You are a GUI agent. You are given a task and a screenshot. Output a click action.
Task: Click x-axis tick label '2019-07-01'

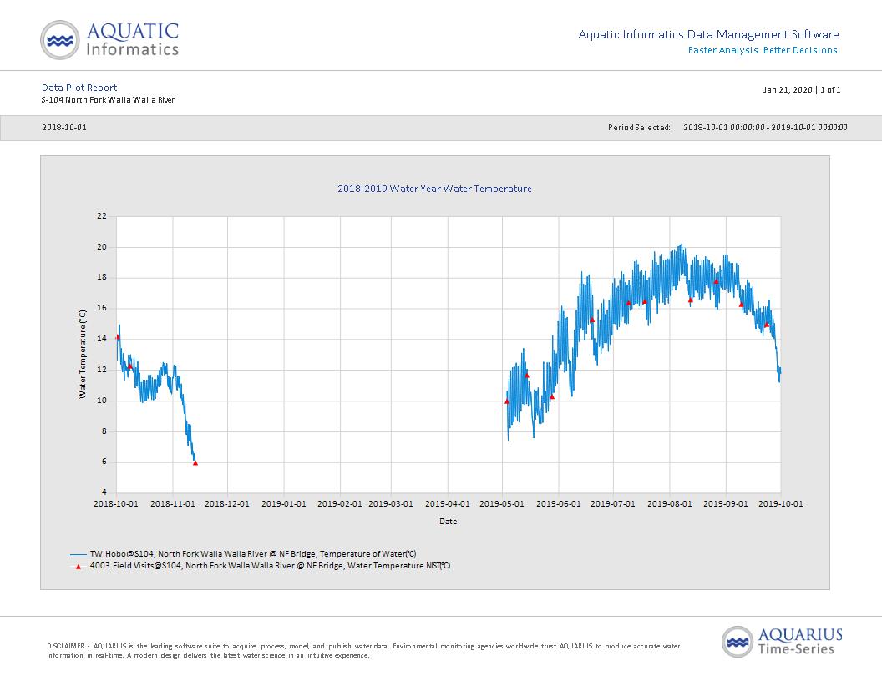pos(613,503)
